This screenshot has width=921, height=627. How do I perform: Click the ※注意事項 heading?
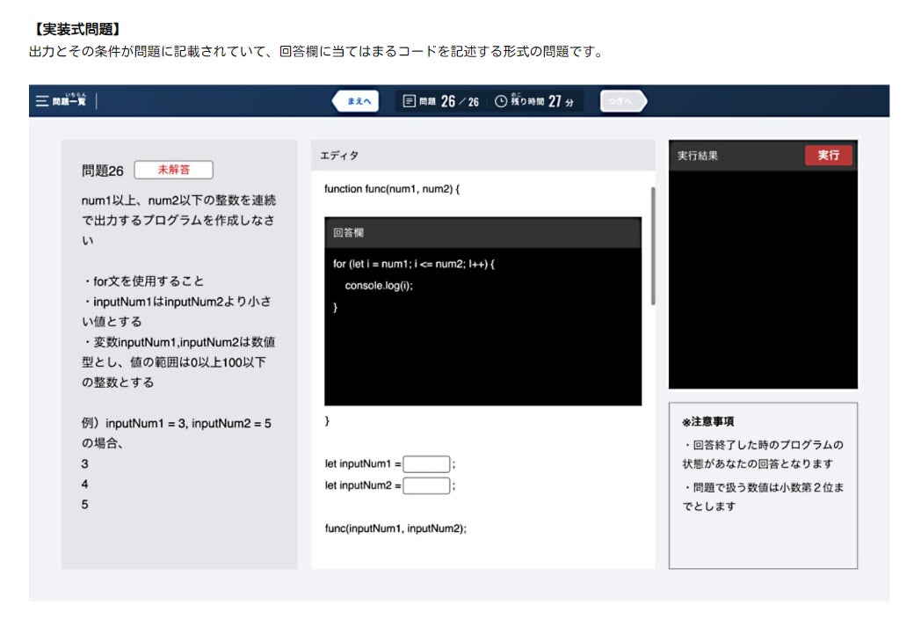(x=707, y=421)
